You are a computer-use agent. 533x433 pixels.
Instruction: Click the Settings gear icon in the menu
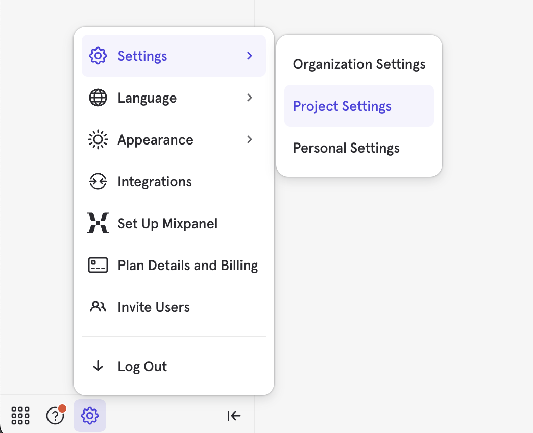[x=98, y=56]
